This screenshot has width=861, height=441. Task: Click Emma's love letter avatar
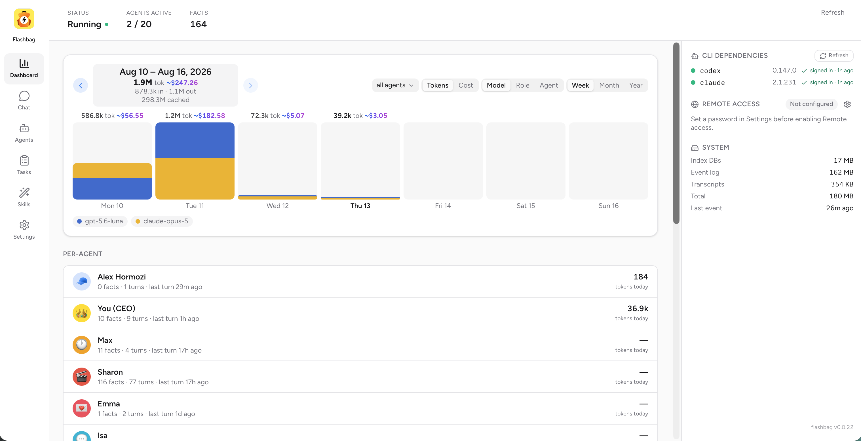pyautogui.click(x=82, y=408)
